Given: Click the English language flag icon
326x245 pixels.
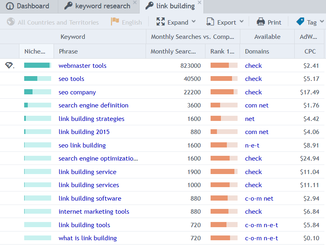Looking at the screenshot, I should 115,22.
